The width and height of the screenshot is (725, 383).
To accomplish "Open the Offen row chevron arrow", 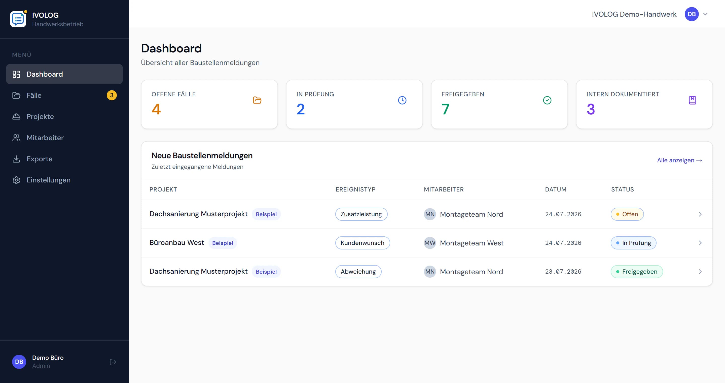I will pyautogui.click(x=700, y=214).
